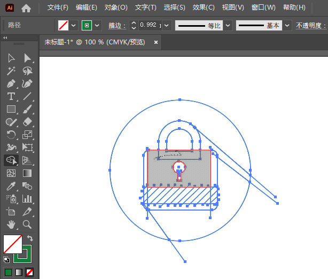Click fill swatch in control bar
This screenshot has width=328, height=279.
(63, 26)
